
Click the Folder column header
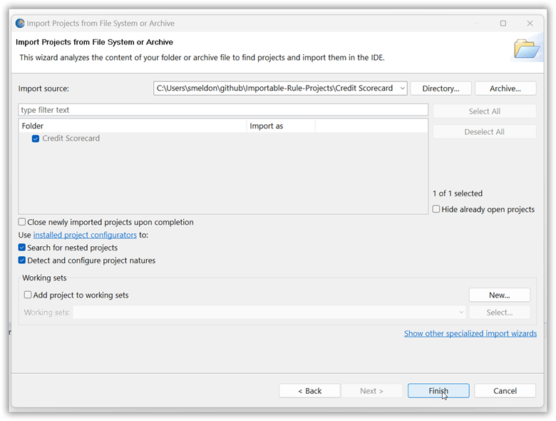point(132,126)
